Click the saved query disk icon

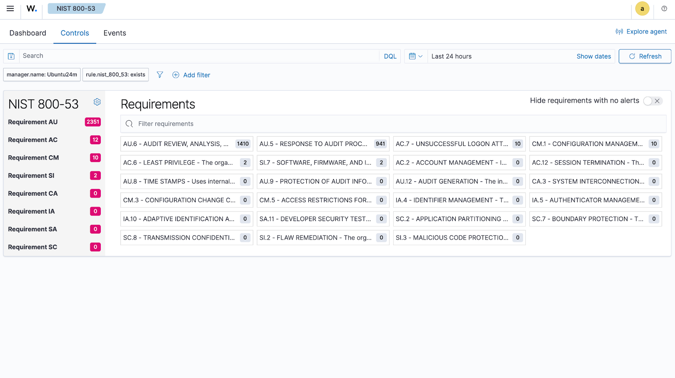pos(11,56)
